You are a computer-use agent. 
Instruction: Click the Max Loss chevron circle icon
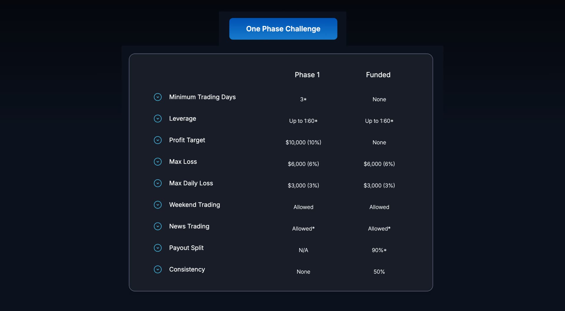point(158,162)
